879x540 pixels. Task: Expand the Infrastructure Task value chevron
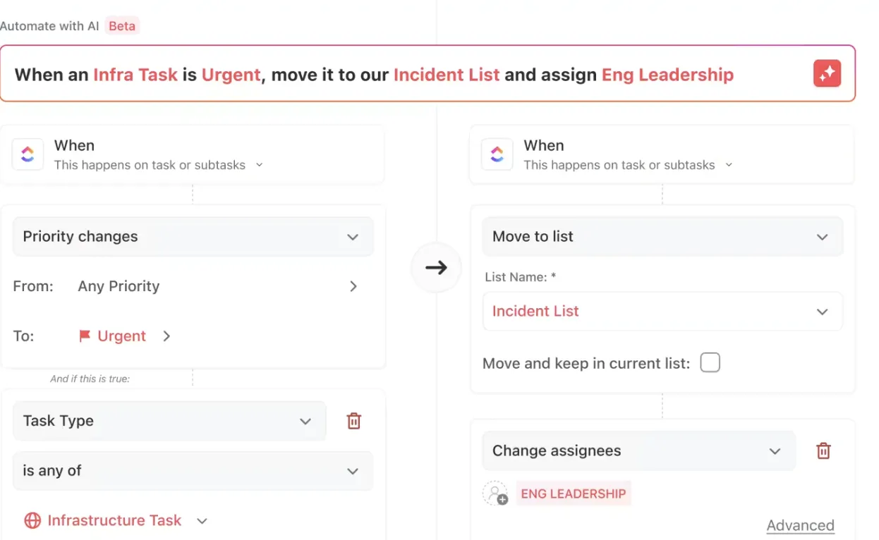click(x=202, y=521)
